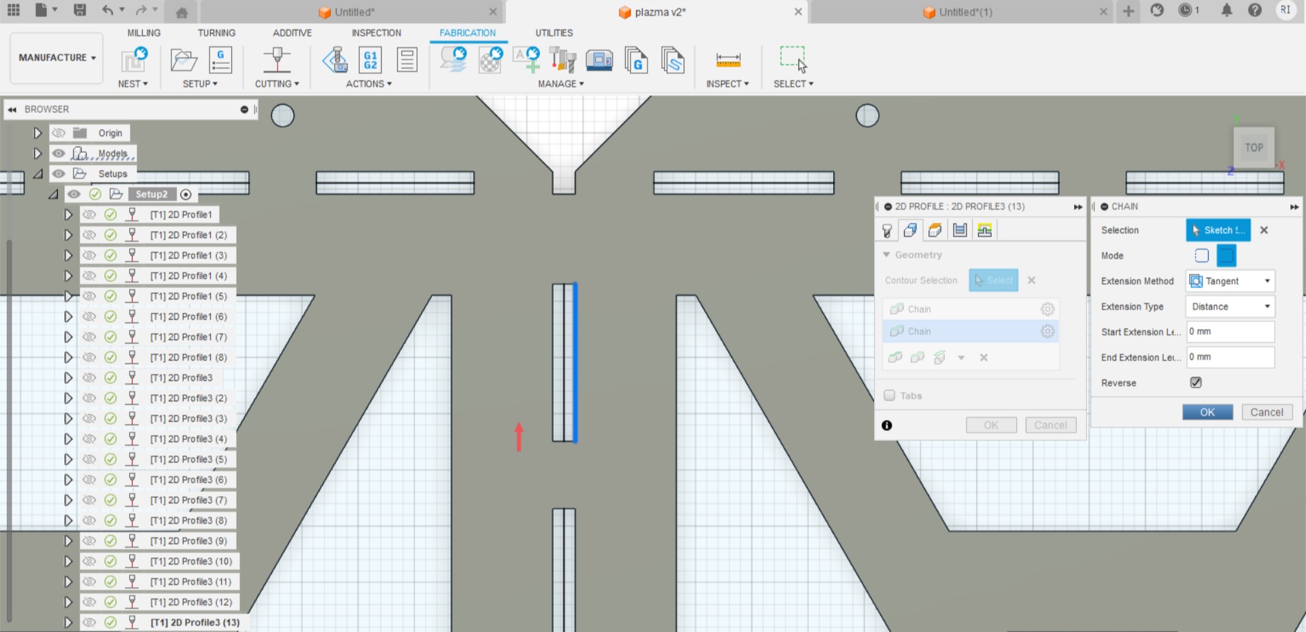Enable the Reverse checkbox in Chain panel
This screenshot has width=1306, height=632.
(1195, 383)
